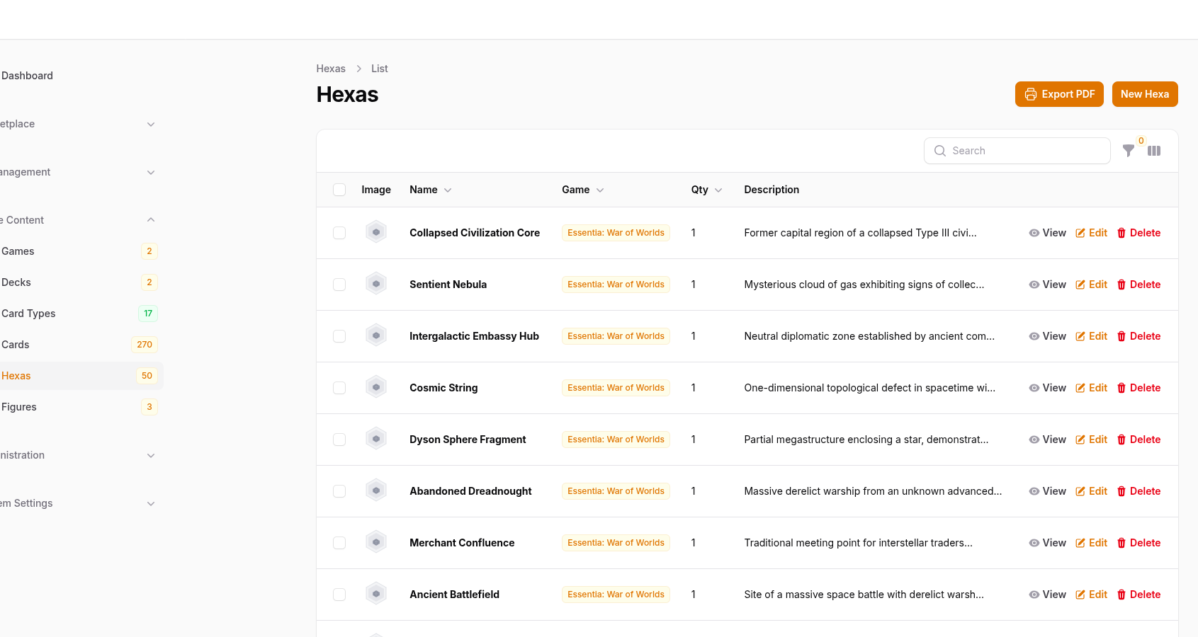This screenshot has width=1198, height=637.
Task: Sort table by Game column
Action: point(583,190)
